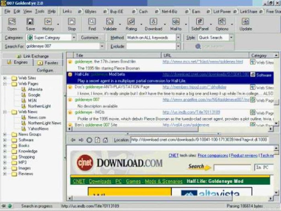Open the Validate dropdown arrow
Viewport: 281px width, 211px height.
[x=120, y=24]
